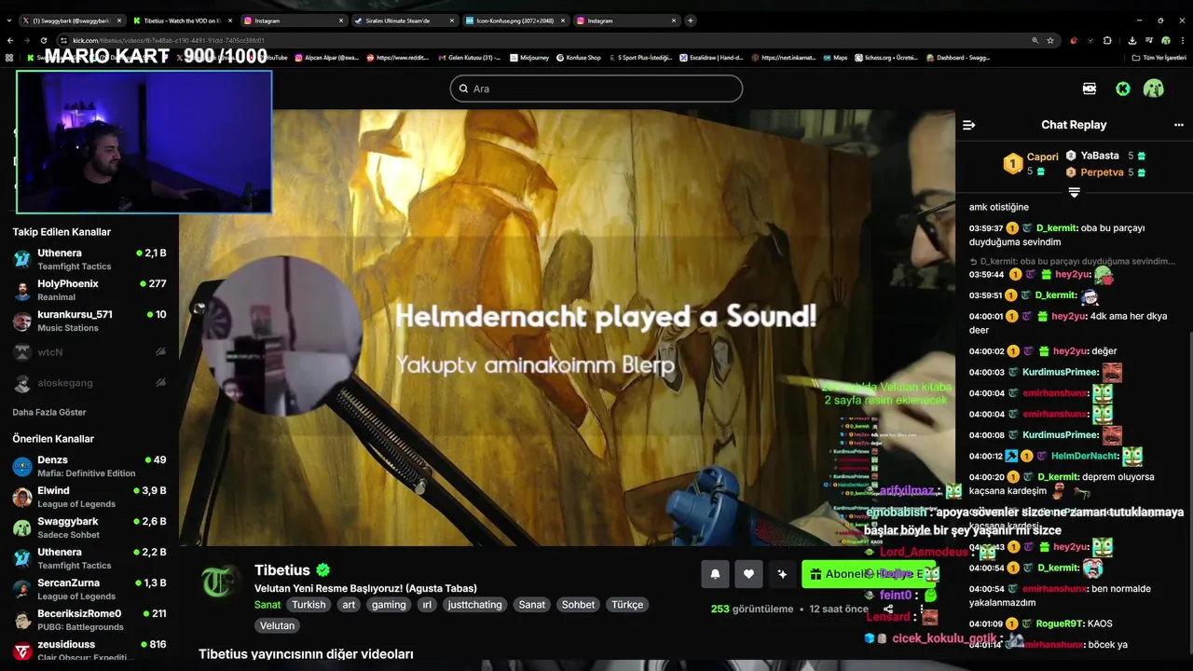Click Capori in the gifter leaderboard

[x=1043, y=157]
